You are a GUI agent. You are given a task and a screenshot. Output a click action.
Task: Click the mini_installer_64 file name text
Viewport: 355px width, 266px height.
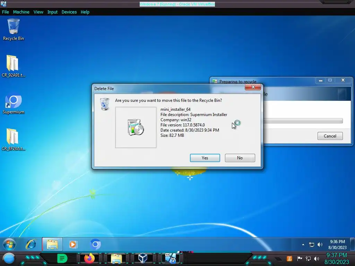pos(175,109)
